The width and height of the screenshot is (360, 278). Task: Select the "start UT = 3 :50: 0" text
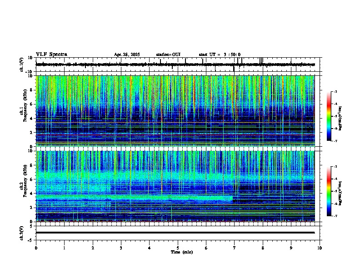220,55
